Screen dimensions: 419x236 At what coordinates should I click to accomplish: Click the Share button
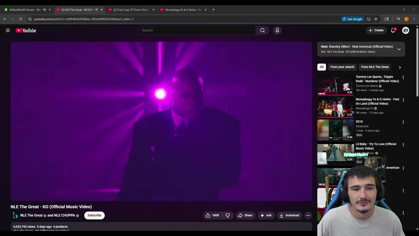pyautogui.click(x=245, y=215)
